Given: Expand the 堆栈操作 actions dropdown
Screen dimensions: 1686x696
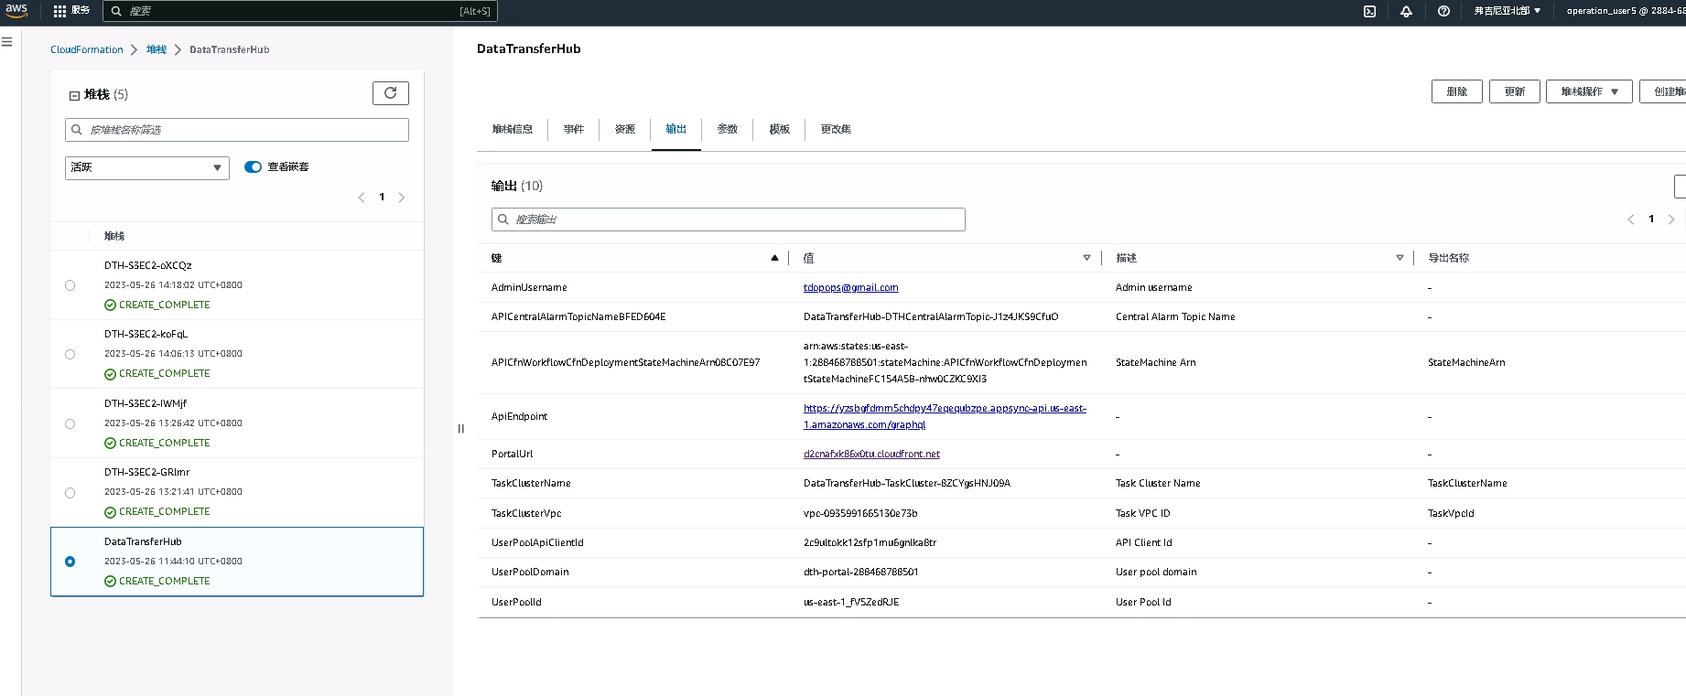Looking at the screenshot, I should pyautogui.click(x=1588, y=91).
